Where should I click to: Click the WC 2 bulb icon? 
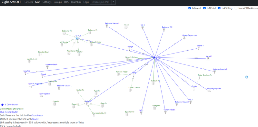pyautogui.click(x=143, y=28)
